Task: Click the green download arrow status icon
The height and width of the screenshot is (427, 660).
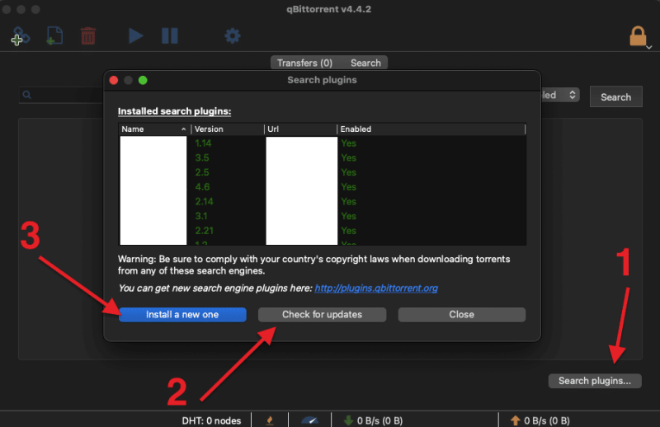Action: 348,420
